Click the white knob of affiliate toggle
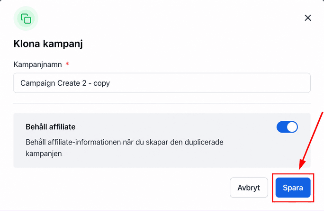Image resolution: width=324 pixels, height=216 pixels. [292, 127]
